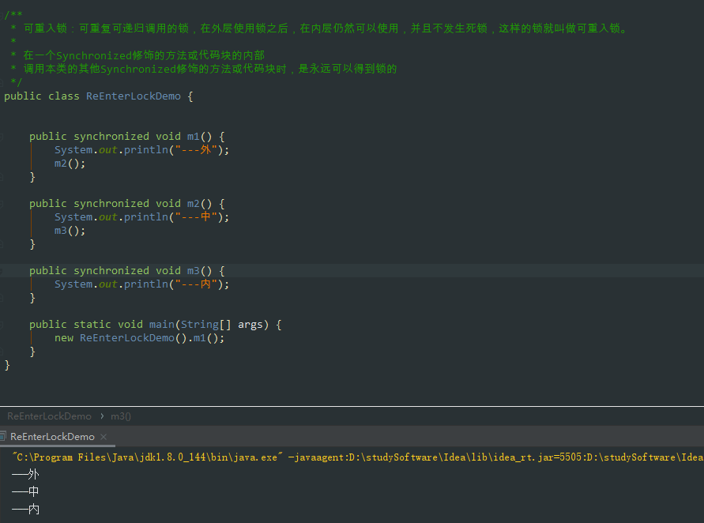Click println in the m3 method body

click(146, 284)
